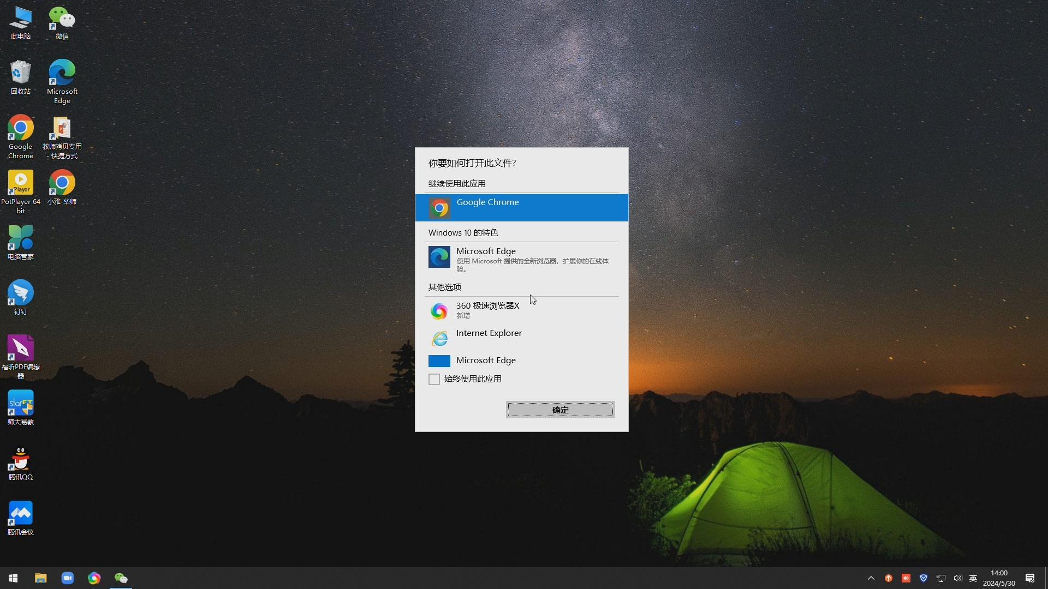The width and height of the screenshot is (1048, 589).
Task: Open the Windows Start menu
Action: [x=13, y=578]
